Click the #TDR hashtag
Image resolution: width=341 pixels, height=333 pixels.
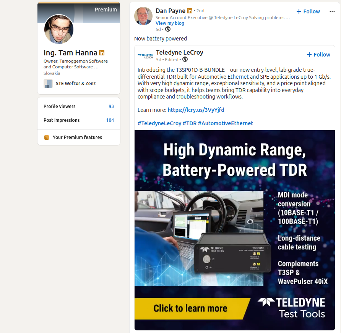[x=189, y=123]
